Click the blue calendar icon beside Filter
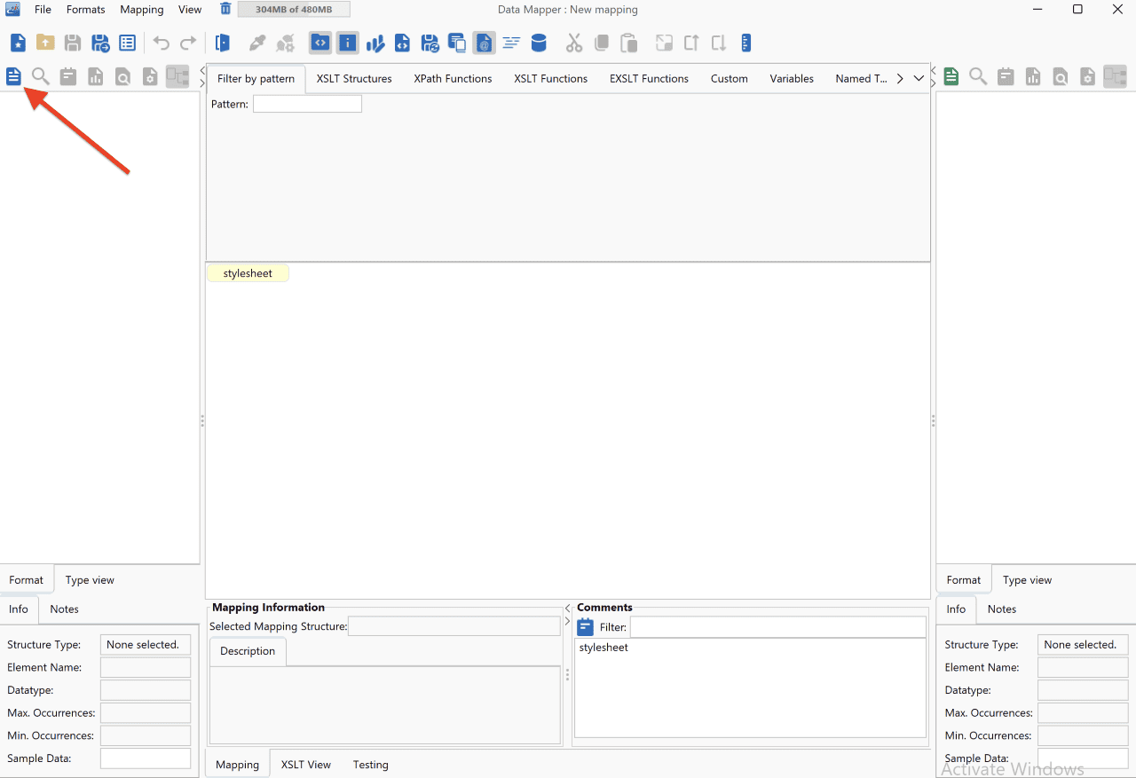 586,627
